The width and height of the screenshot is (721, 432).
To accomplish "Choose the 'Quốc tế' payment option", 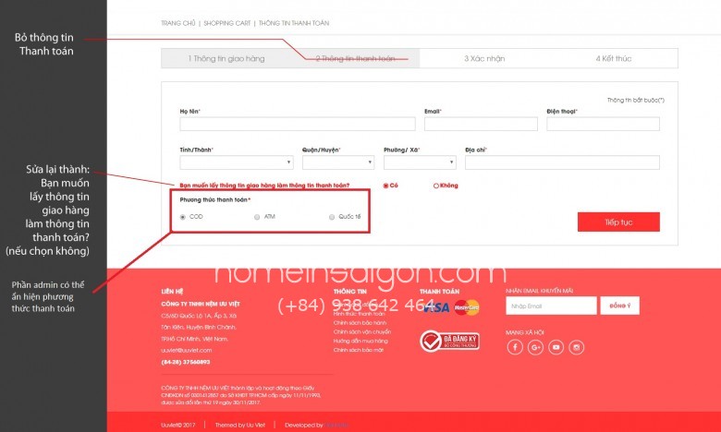I will 332,217.
